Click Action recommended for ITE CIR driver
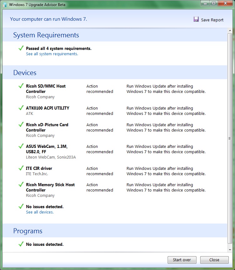Viewport: 235px width, 270px height. [x=100, y=171]
